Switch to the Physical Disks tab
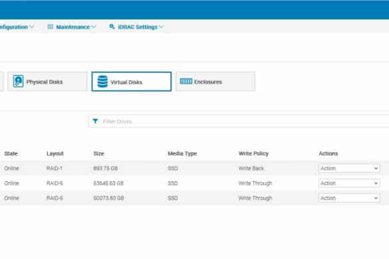Image resolution: width=389 pixels, height=259 pixels. 47,82
